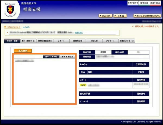Switch to the 教材(塾内公開) tab
Image resolution: width=163 pixels, height=125 pixels.
[x=45, y=41]
